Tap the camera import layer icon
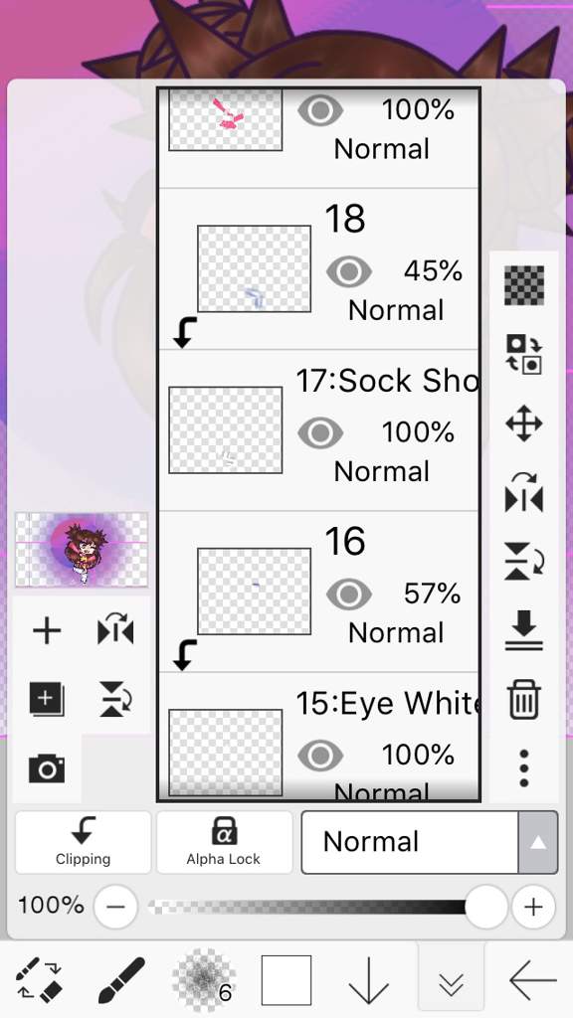 coord(47,769)
